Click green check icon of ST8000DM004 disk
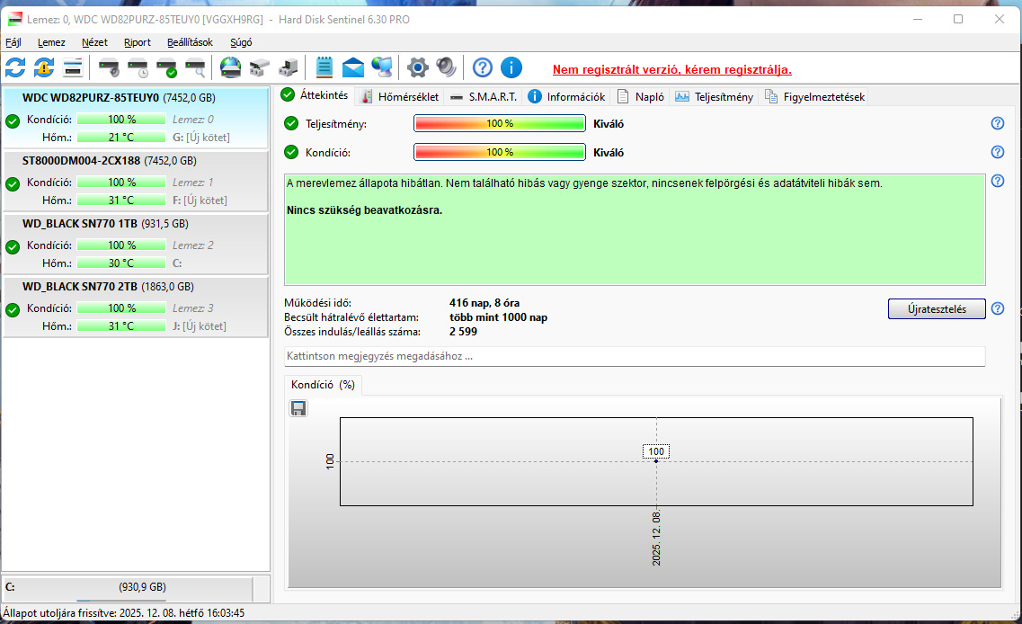Image resolution: width=1022 pixels, height=624 pixels. (x=13, y=184)
